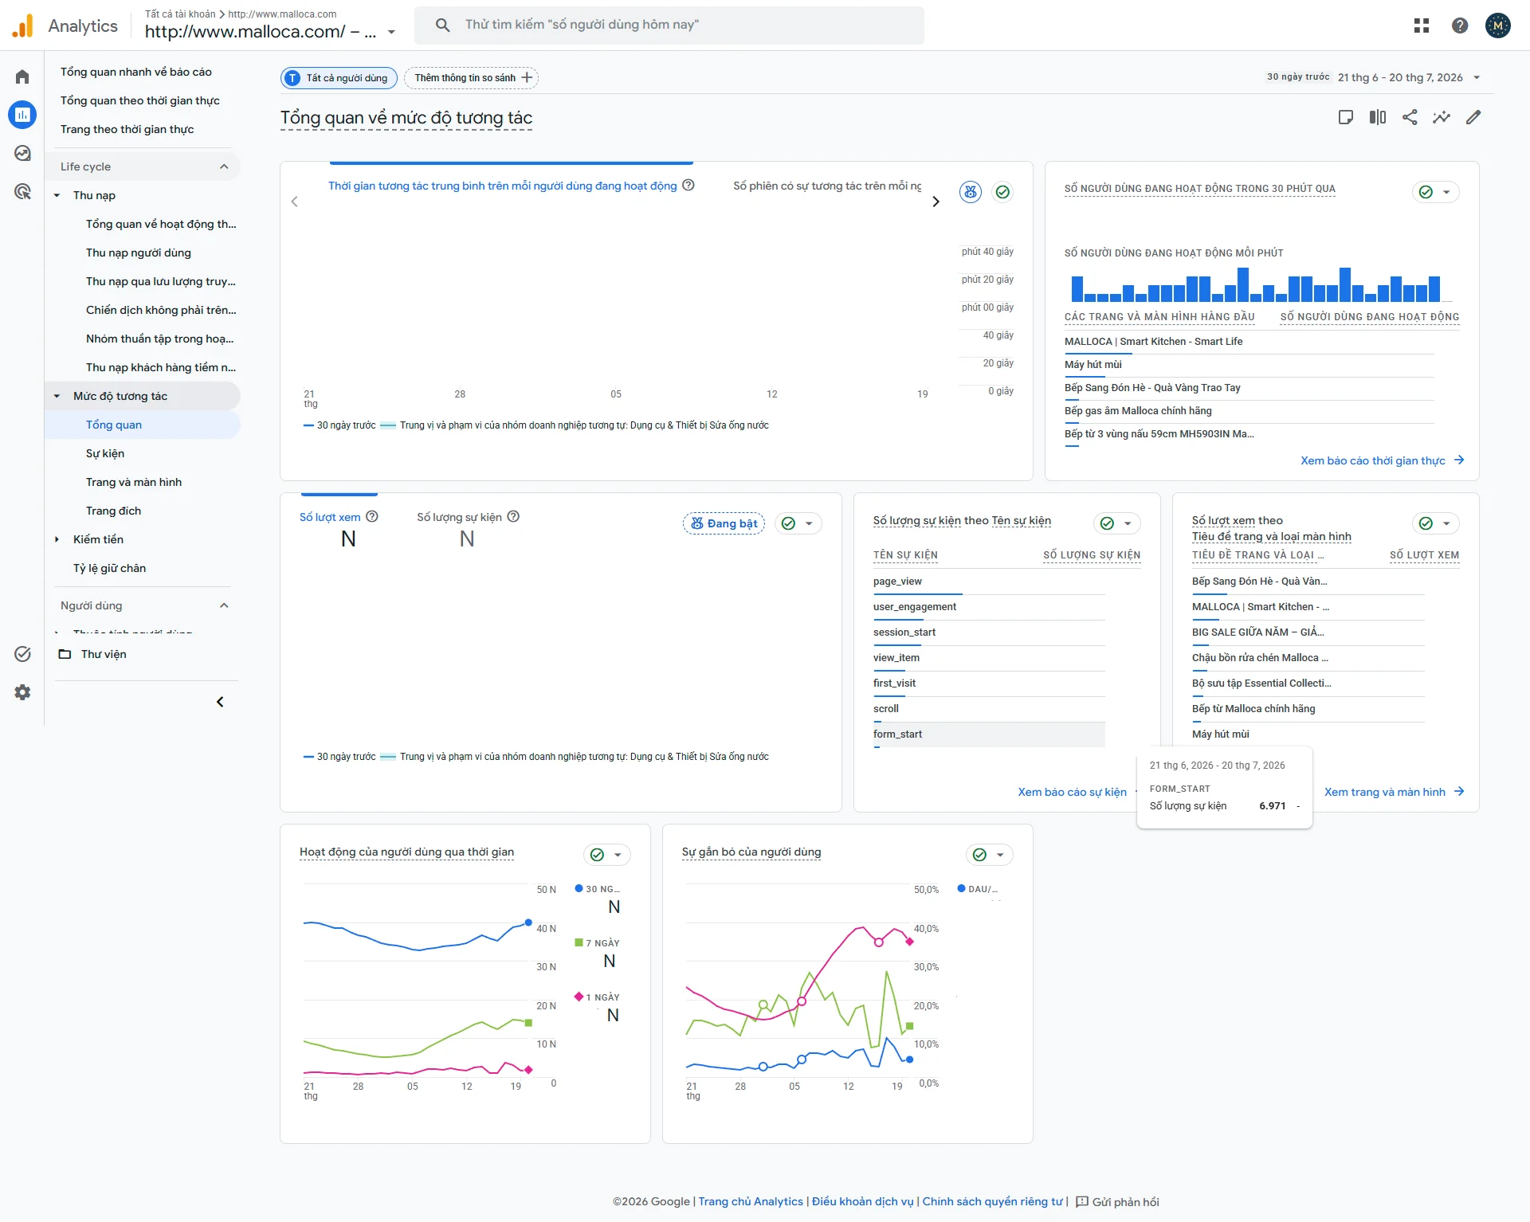
Task: Open the Help question mark icon
Action: [1460, 25]
